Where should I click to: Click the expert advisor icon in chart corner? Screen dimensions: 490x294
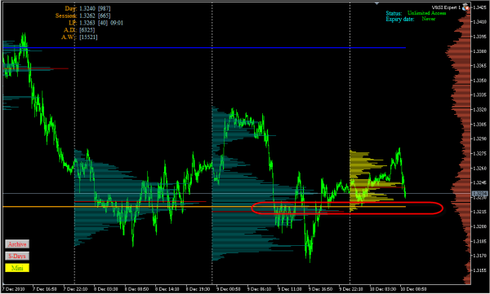[466, 7]
